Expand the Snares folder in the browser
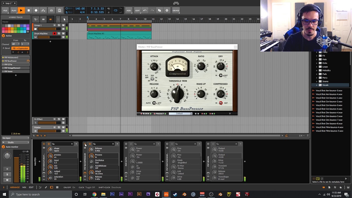This screenshot has width=352, height=198. pos(317,81)
